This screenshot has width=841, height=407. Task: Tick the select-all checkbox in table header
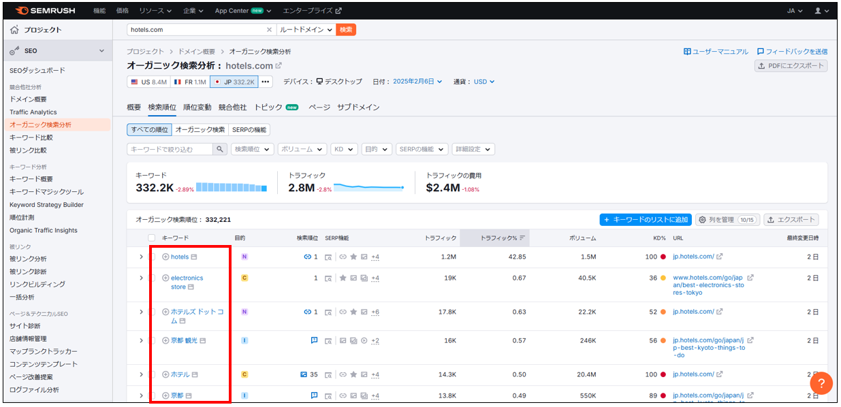pos(152,238)
